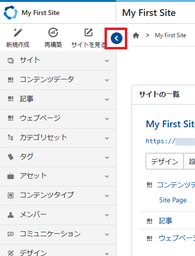Click the 新規作成 pencil icon
The height and width of the screenshot is (256, 195).
coord(18,32)
